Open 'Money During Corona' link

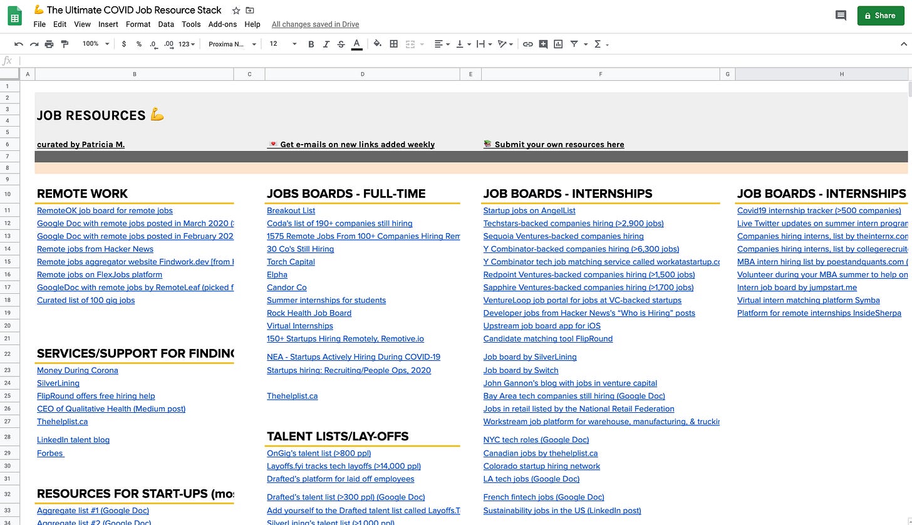[x=77, y=370]
